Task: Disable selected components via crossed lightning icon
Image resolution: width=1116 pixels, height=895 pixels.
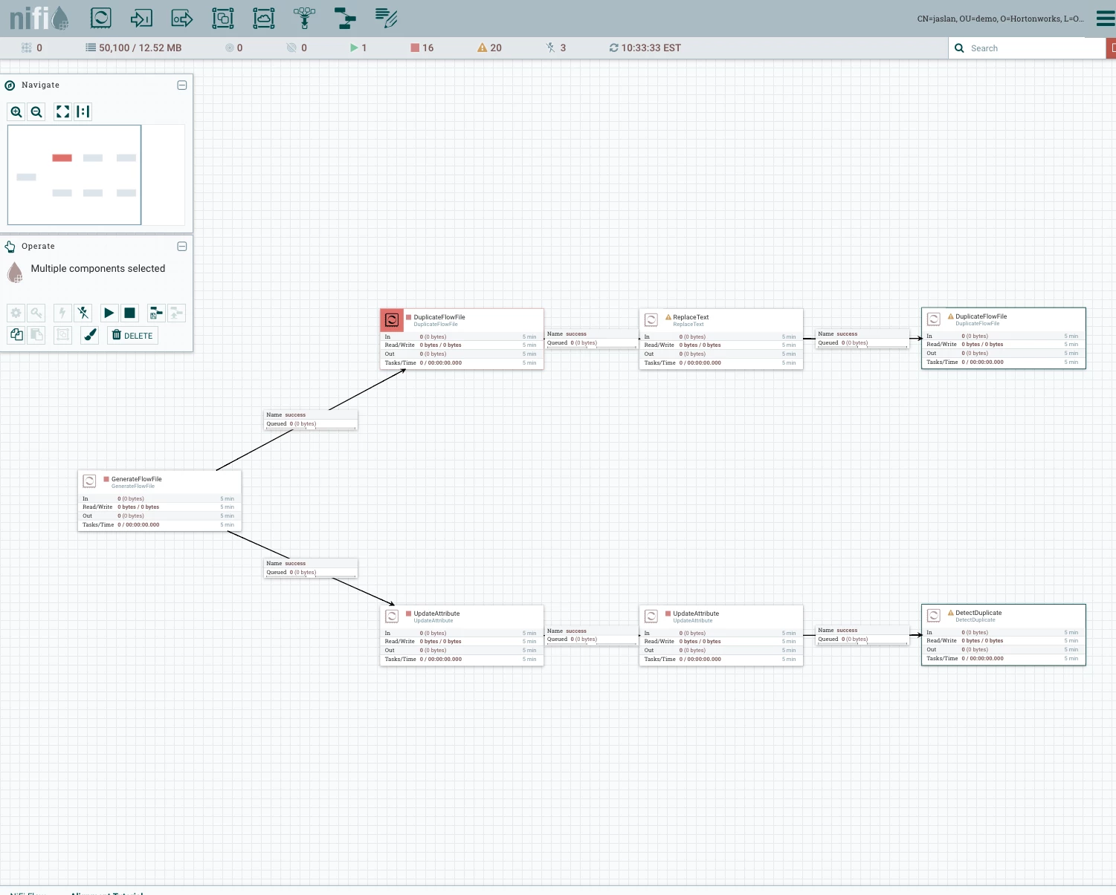Action: (x=83, y=313)
